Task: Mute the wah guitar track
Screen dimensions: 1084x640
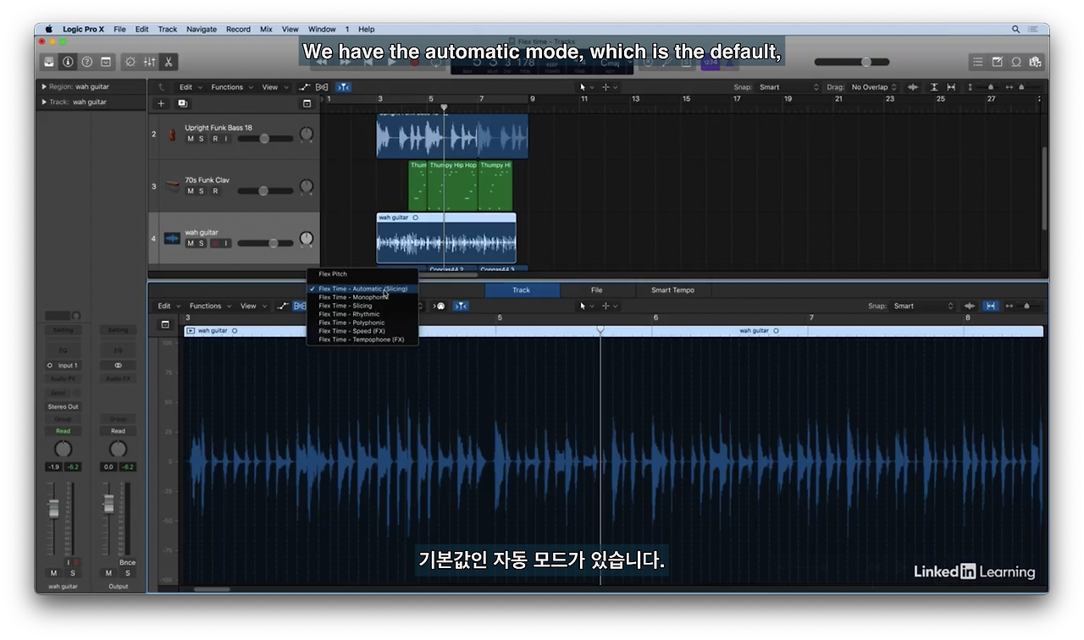Action: tap(191, 244)
